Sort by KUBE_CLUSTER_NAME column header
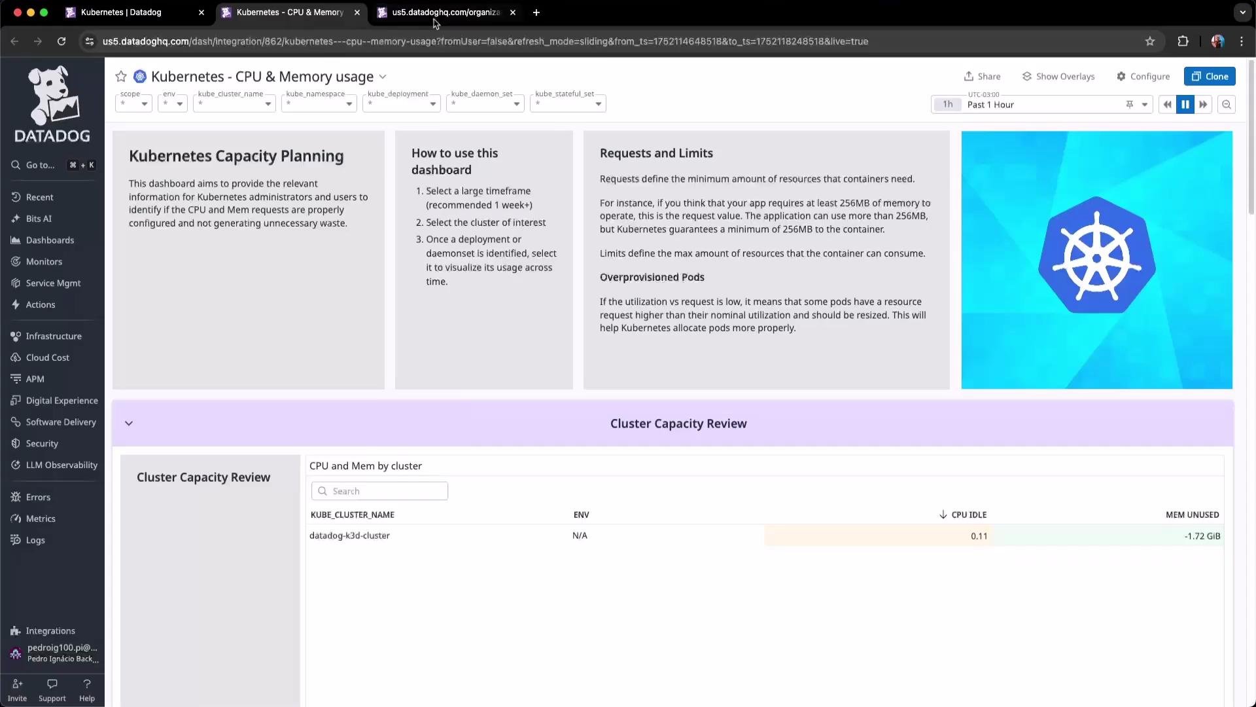 (353, 515)
